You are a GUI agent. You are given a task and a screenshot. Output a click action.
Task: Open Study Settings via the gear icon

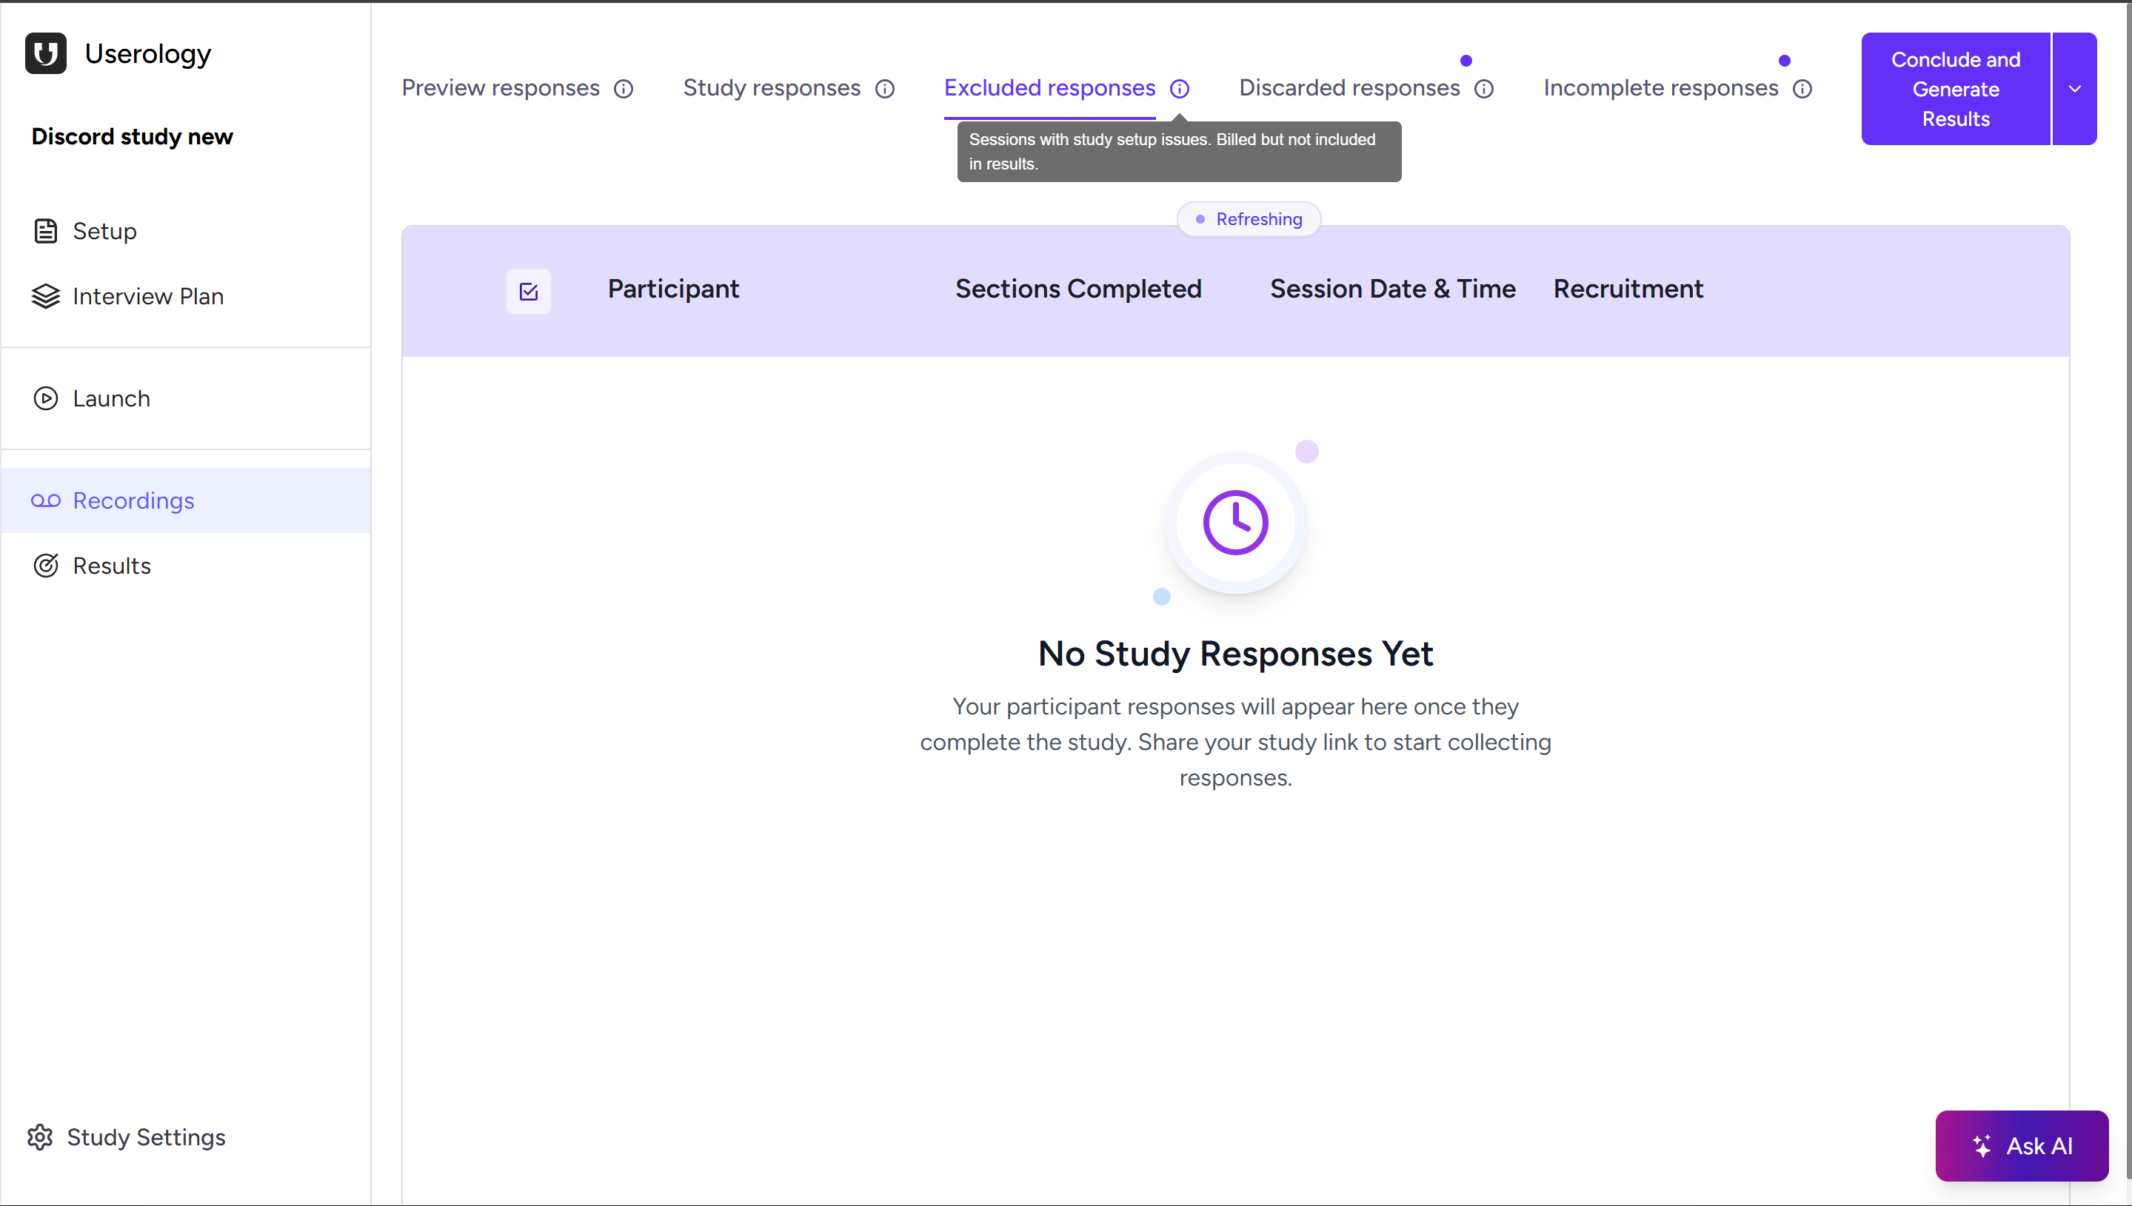39,1136
